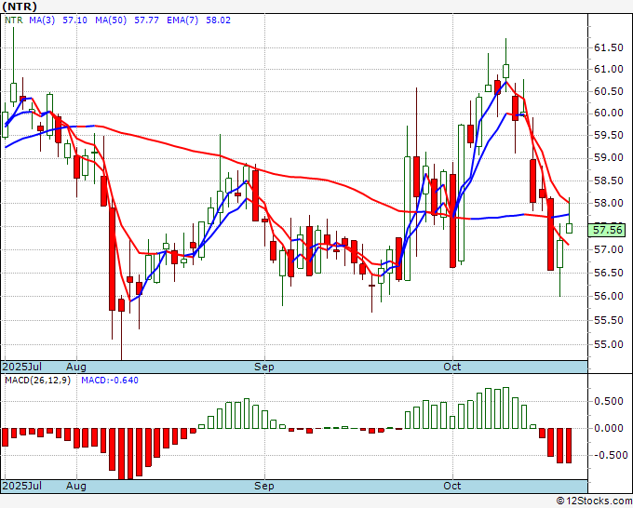633x508 pixels.
Task: Click Sep on the price chart axis
Action: pos(264,367)
